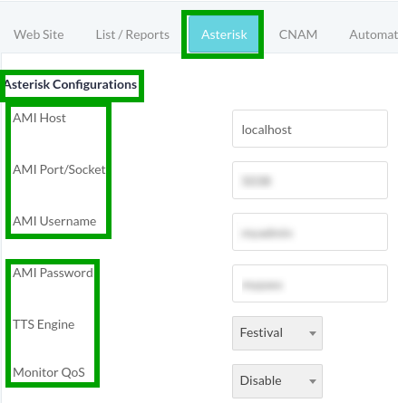Focus the AMI Port/Socket input field
Screen dimensions: 398x403
pyautogui.click(x=310, y=180)
